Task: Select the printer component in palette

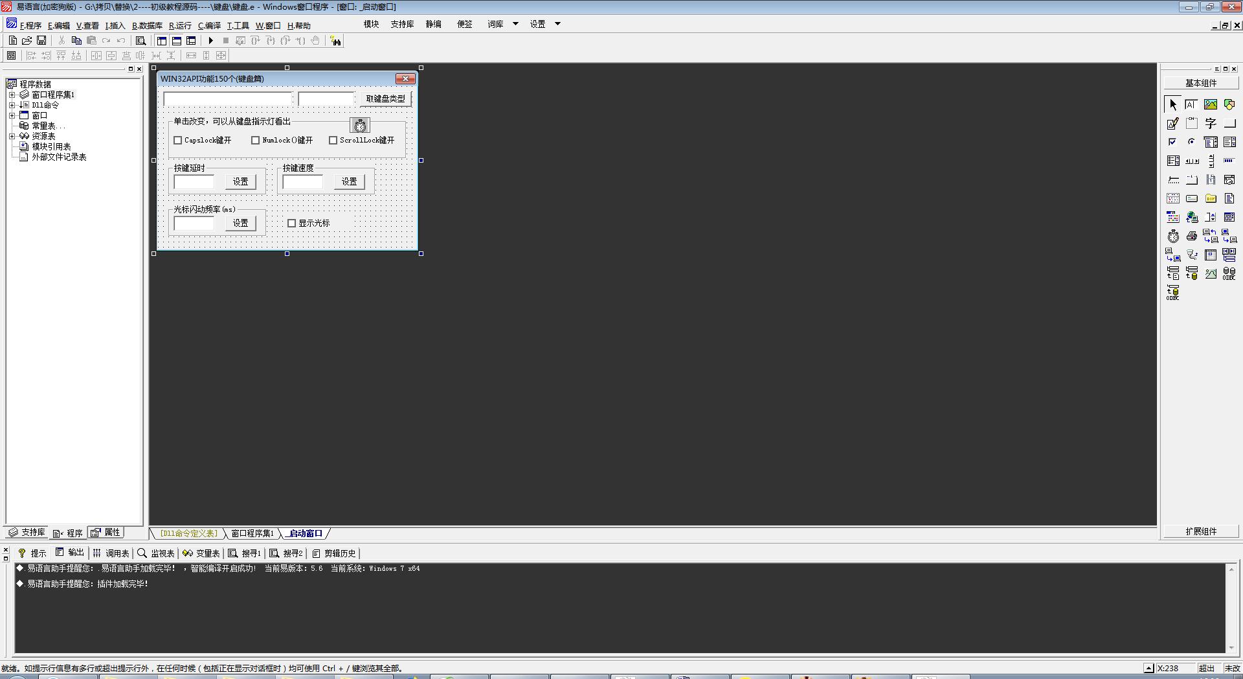Action: click(x=1191, y=236)
